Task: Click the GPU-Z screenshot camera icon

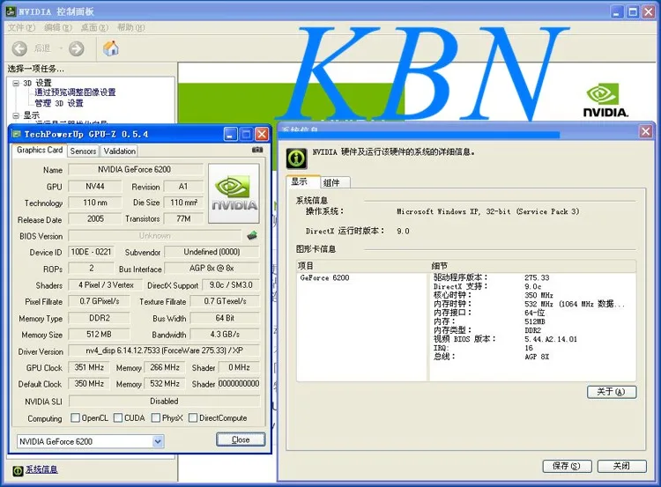Action: coord(257,150)
